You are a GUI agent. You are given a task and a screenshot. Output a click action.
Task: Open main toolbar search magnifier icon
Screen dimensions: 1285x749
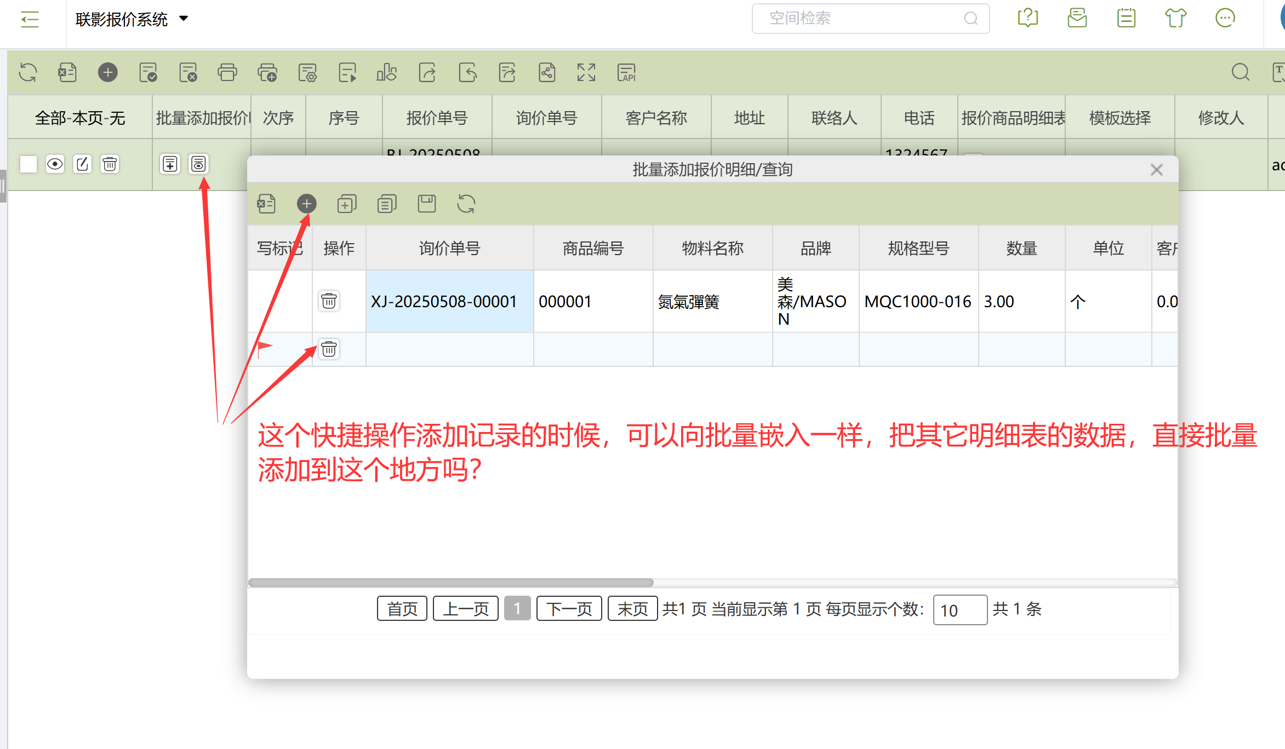tap(1241, 72)
